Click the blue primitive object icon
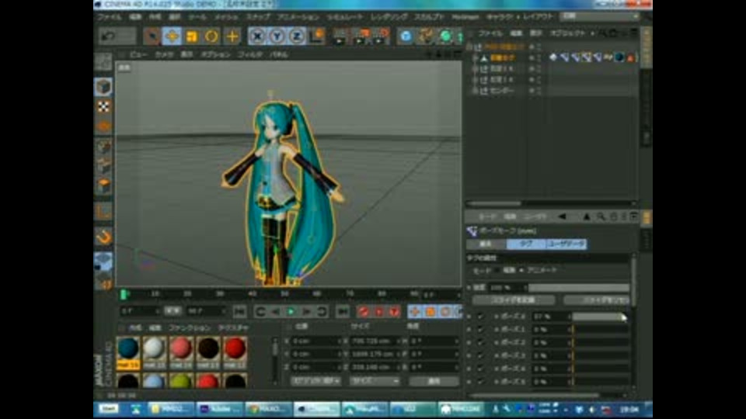The width and height of the screenshot is (746, 419). pyautogui.click(x=406, y=36)
